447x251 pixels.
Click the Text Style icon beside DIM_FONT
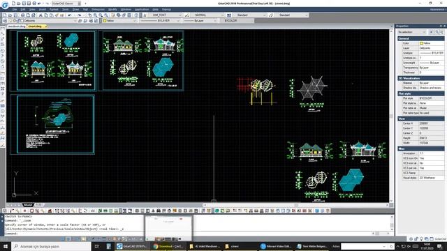(145, 15)
